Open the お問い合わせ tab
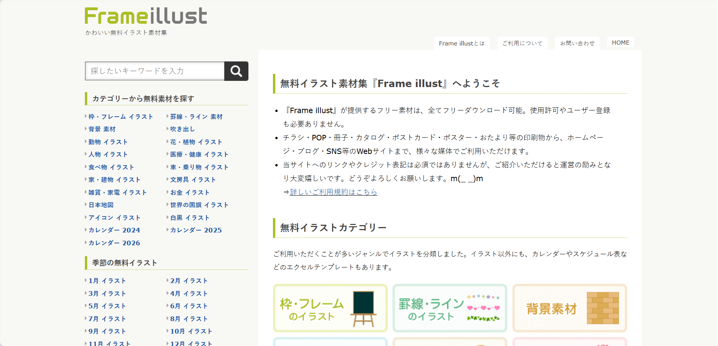Image resolution: width=718 pixels, height=346 pixels. pyautogui.click(x=577, y=43)
